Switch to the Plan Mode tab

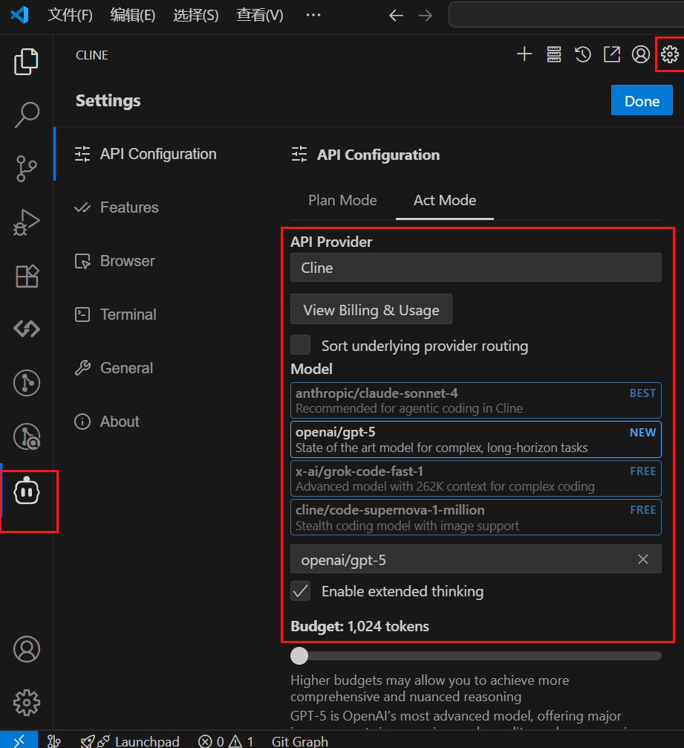coord(342,200)
